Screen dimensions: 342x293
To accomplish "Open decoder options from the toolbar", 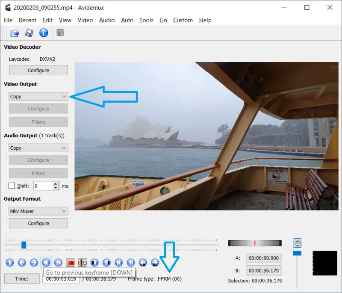I will click(60, 33).
